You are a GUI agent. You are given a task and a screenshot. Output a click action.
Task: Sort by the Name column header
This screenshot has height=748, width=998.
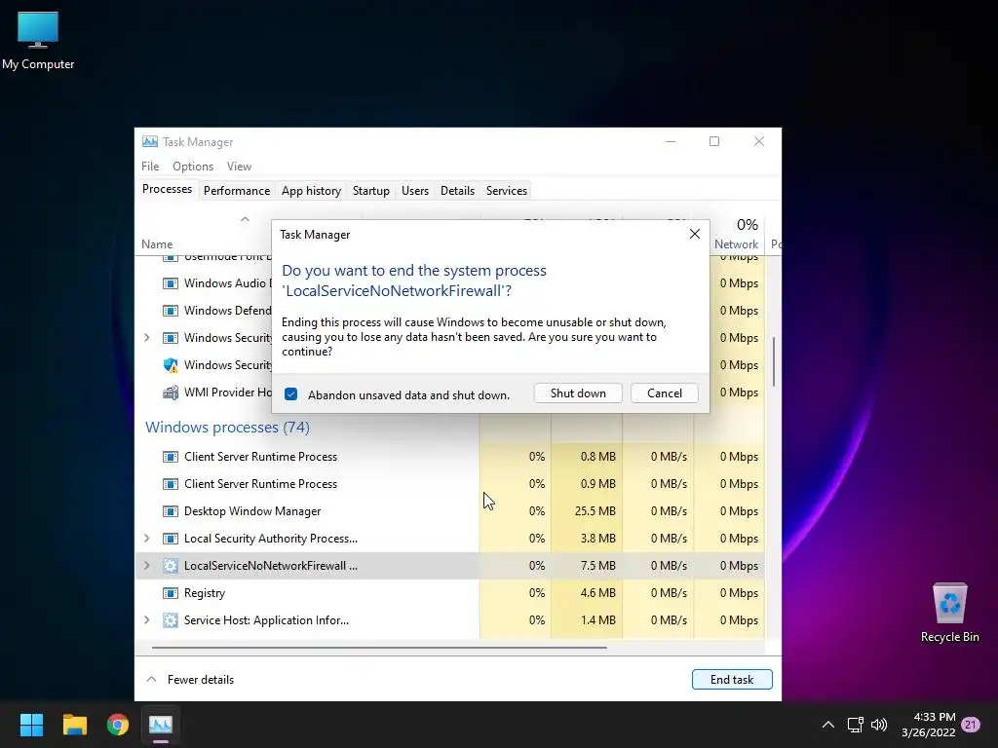tap(157, 244)
